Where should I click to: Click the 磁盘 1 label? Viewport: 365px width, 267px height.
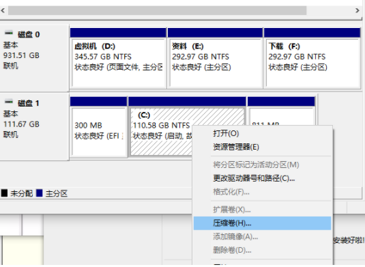tap(29, 103)
